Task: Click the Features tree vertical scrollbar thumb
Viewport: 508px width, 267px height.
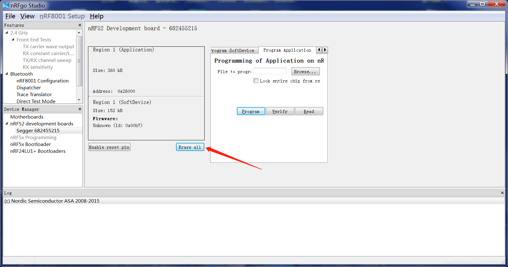Action: pos(79,61)
